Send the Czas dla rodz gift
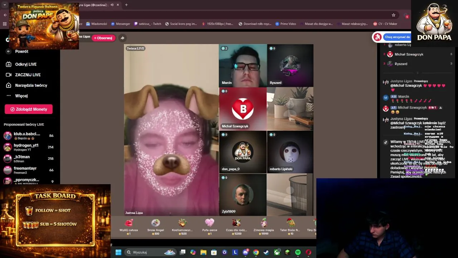The height and width of the screenshot is (258, 458). pyautogui.click(x=236, y=227)
